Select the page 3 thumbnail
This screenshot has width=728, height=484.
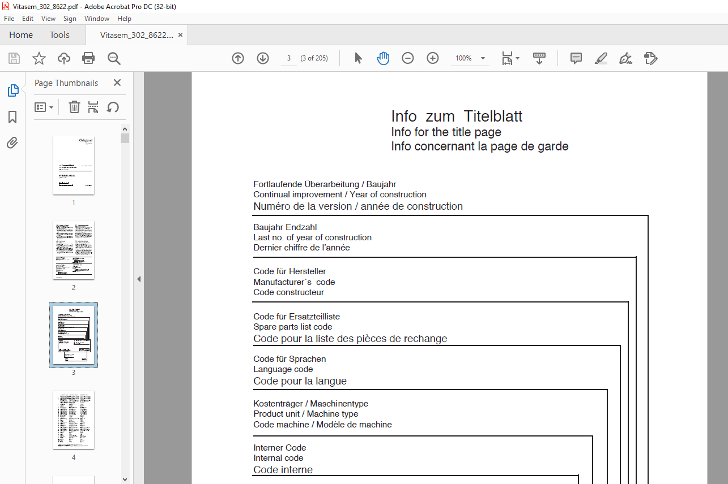(x=74, y=335)
